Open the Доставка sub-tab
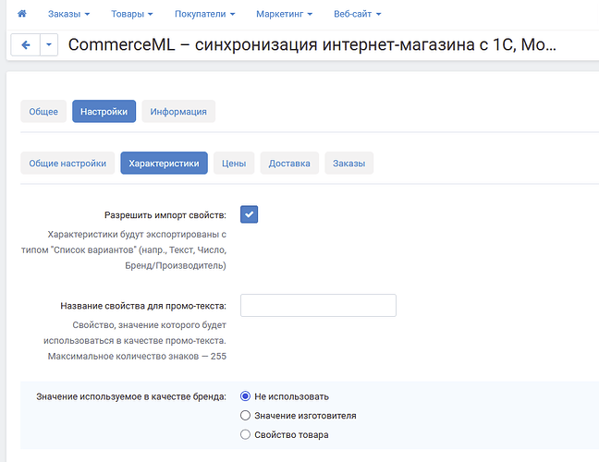Image resolution: width=599 pixels, height=462 pixels. click(289, 163)
